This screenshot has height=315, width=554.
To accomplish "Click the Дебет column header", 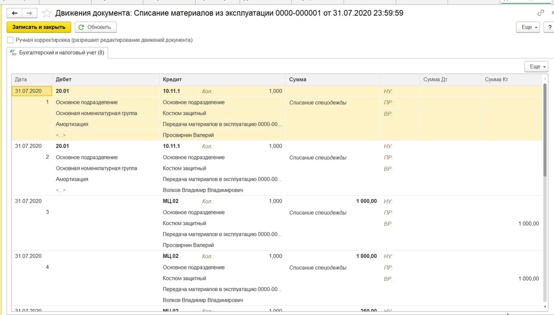I will click(105, 80).
